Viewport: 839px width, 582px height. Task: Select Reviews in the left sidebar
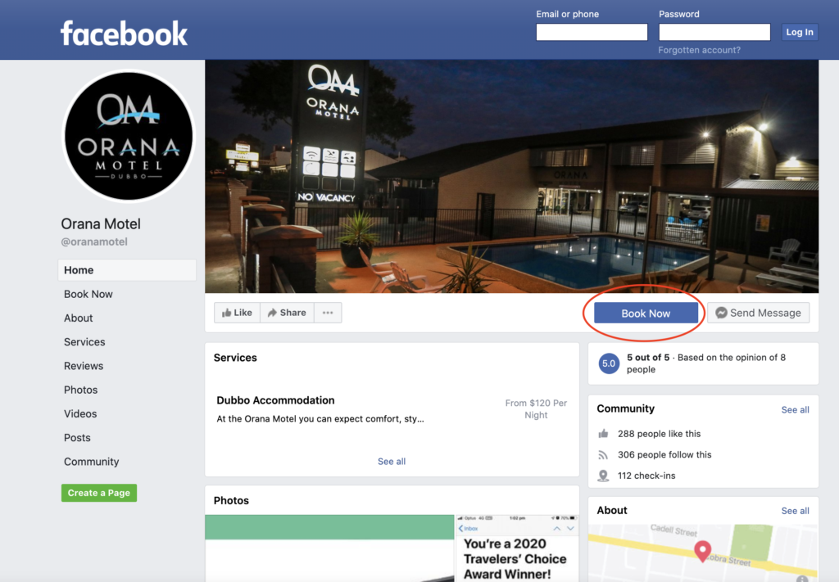pyautogui.click(x=84, y=366)
